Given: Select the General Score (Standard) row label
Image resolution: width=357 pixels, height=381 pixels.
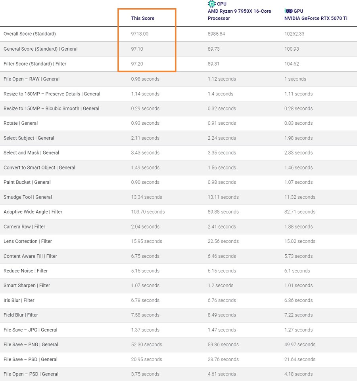Looking at the screenshot, I should pyautogui.click(x=40, y=49).
